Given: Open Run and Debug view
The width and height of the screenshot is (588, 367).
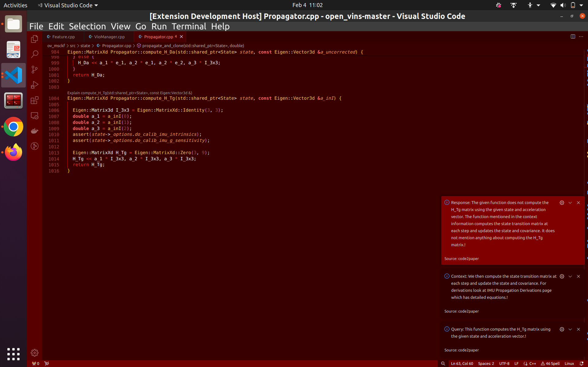Looking at the screenshot, I should [35, 85].
